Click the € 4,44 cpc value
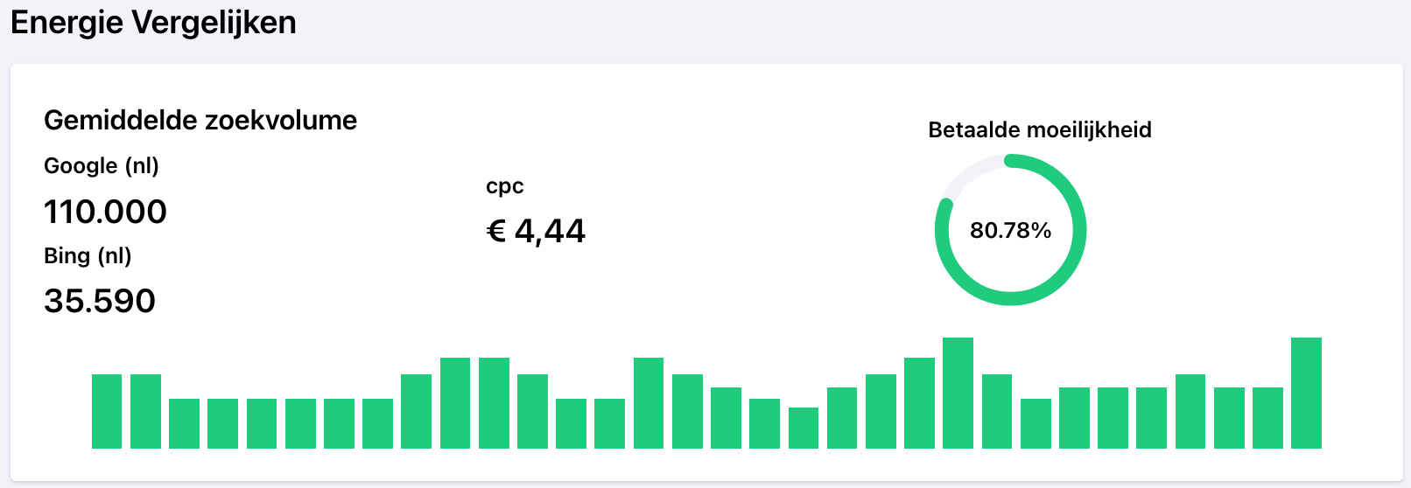 pyautogui.click(x=536, y=231)
